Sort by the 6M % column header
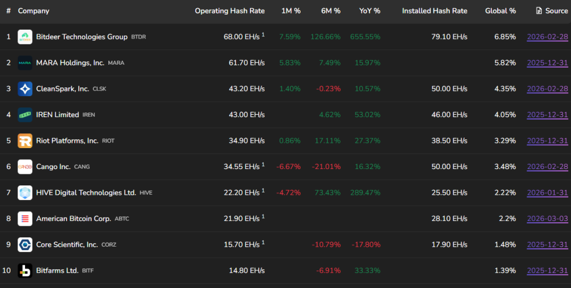Screen dimensions: 571x288 click(x=331, y=11)
